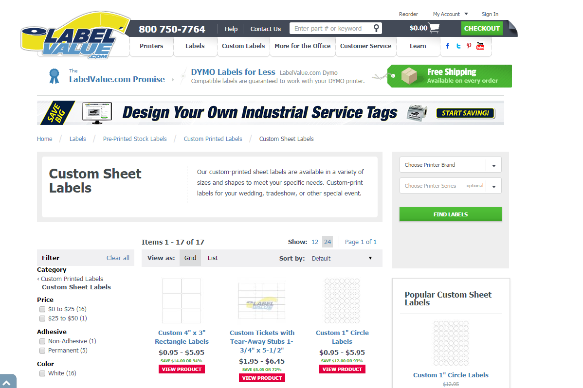Image resolution: width=583 pixels, height=388 pixels.
Task: Open the Reorder link
Action: [408, 14]
